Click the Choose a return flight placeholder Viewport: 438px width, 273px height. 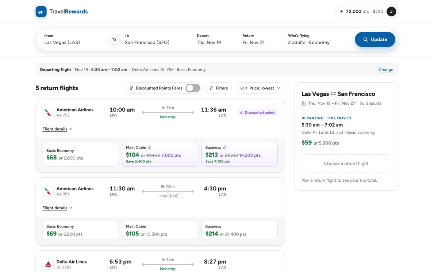click(346, 163)
